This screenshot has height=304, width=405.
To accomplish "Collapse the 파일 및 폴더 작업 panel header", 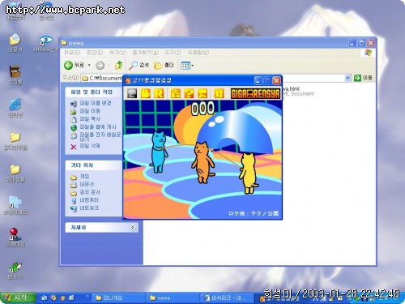I will (94, 92).
